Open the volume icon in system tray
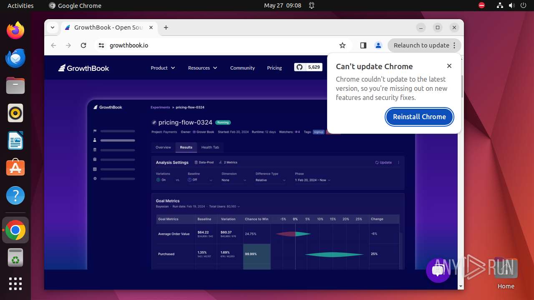Viewport: 534px width, 300px height. pyautogui.click(x=511, y=5)
